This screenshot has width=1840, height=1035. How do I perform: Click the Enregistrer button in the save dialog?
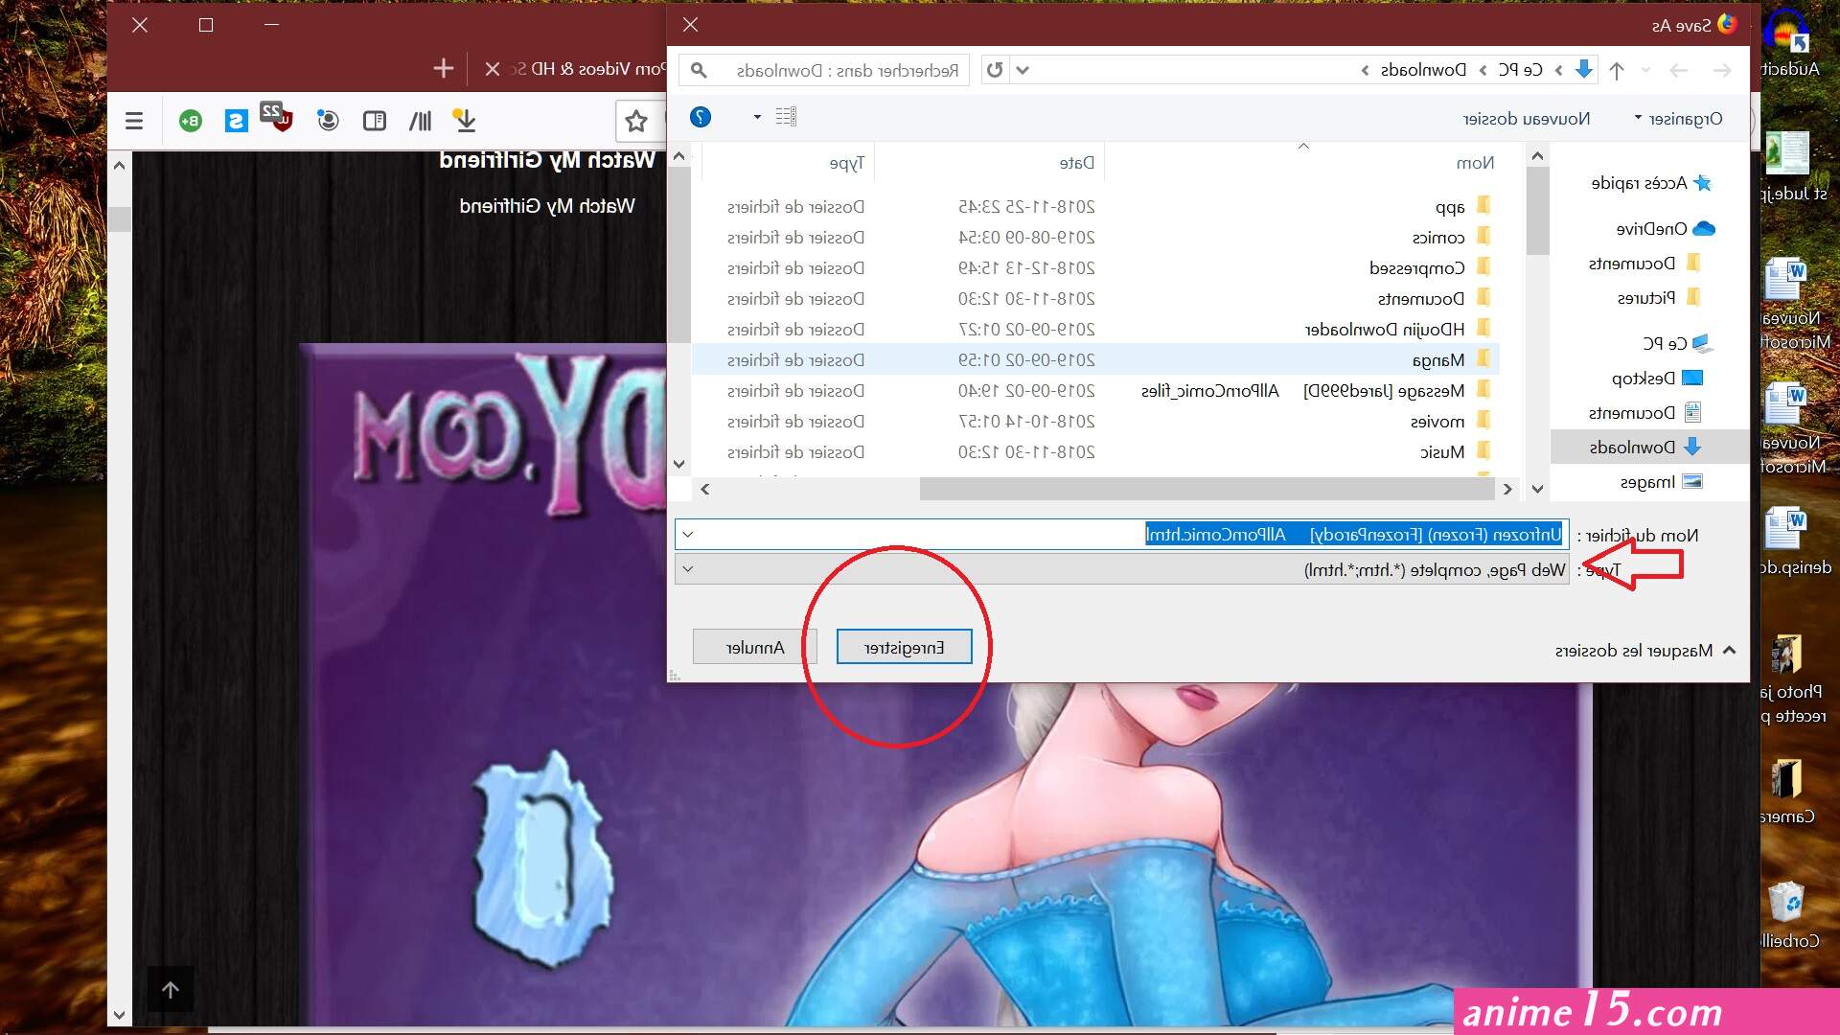click(x=904, y=647)
